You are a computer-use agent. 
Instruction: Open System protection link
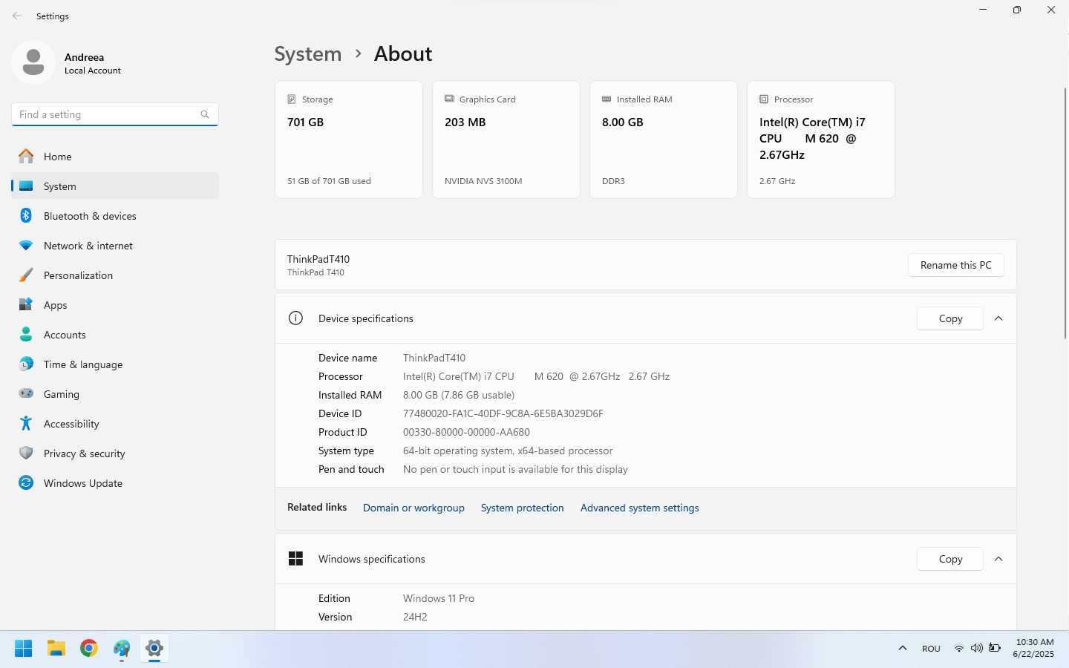pos(522,508)
